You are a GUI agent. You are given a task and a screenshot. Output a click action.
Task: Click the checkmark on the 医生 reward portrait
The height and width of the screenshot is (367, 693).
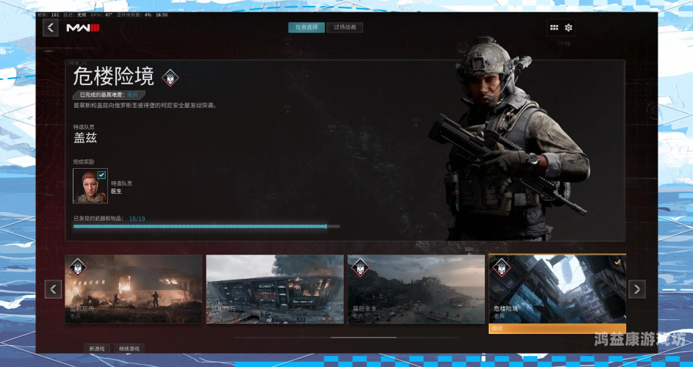(101, 175)
